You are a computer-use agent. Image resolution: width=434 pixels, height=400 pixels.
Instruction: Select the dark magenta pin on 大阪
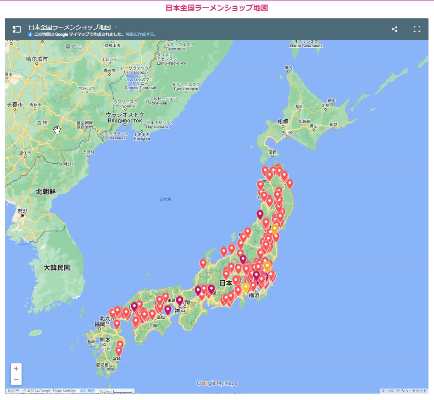click(179, 300)
